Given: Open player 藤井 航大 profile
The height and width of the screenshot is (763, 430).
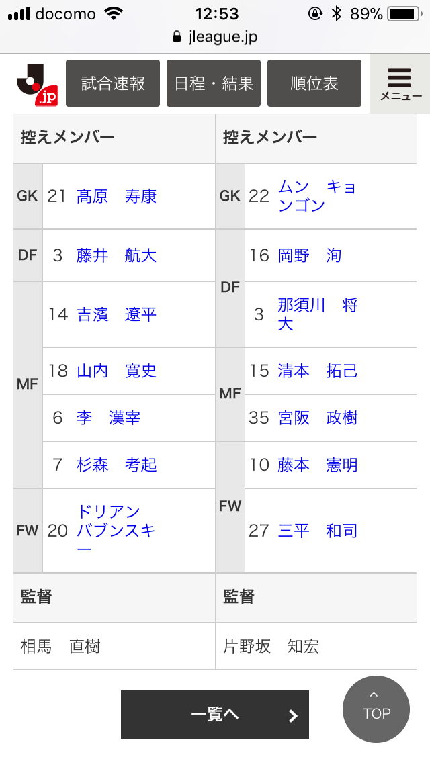Looking at the screenshot, I should click(117, 255).
